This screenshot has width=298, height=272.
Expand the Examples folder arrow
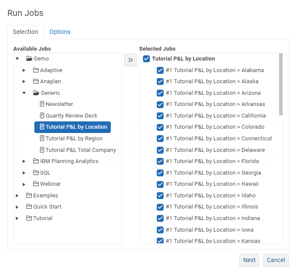tap(17, 196)
